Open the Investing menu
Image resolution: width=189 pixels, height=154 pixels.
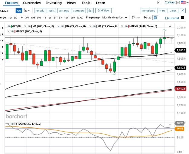54,3
